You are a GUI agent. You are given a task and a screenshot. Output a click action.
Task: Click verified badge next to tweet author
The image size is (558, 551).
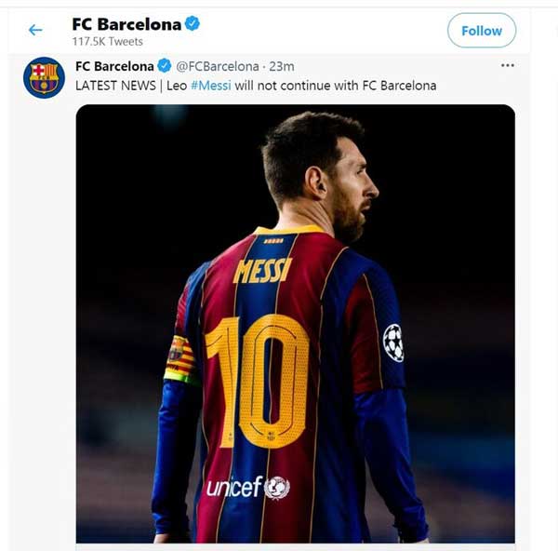[165, 66]
